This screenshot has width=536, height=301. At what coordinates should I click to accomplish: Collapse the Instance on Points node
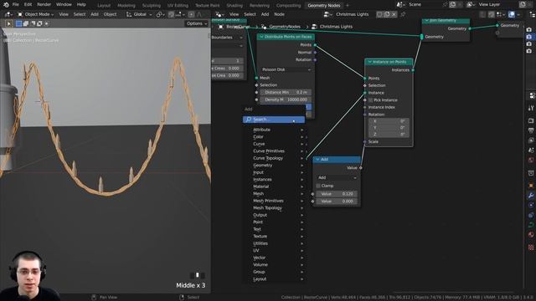point(369,62)
